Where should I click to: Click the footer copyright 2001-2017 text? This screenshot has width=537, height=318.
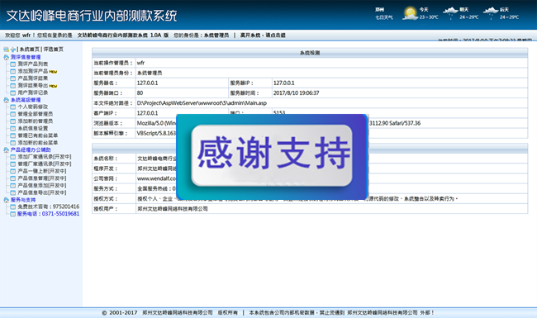120,313
